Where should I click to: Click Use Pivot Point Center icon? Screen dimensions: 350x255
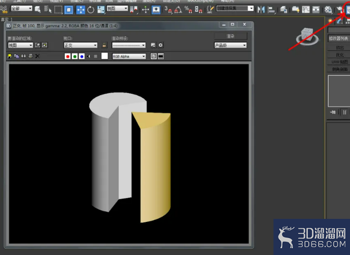click(134, 10)
